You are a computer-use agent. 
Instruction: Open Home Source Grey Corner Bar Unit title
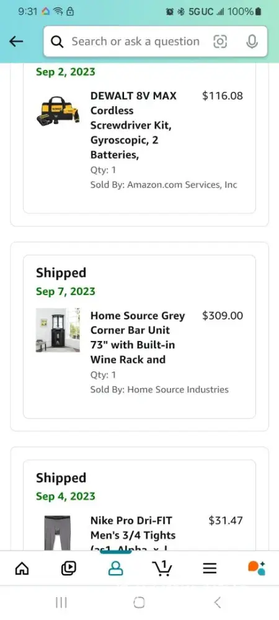(x=138, y=338)
